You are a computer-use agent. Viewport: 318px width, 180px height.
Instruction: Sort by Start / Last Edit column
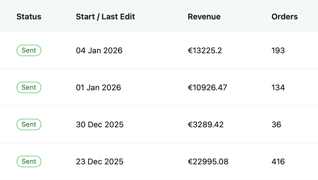click(x=105, y=17)
